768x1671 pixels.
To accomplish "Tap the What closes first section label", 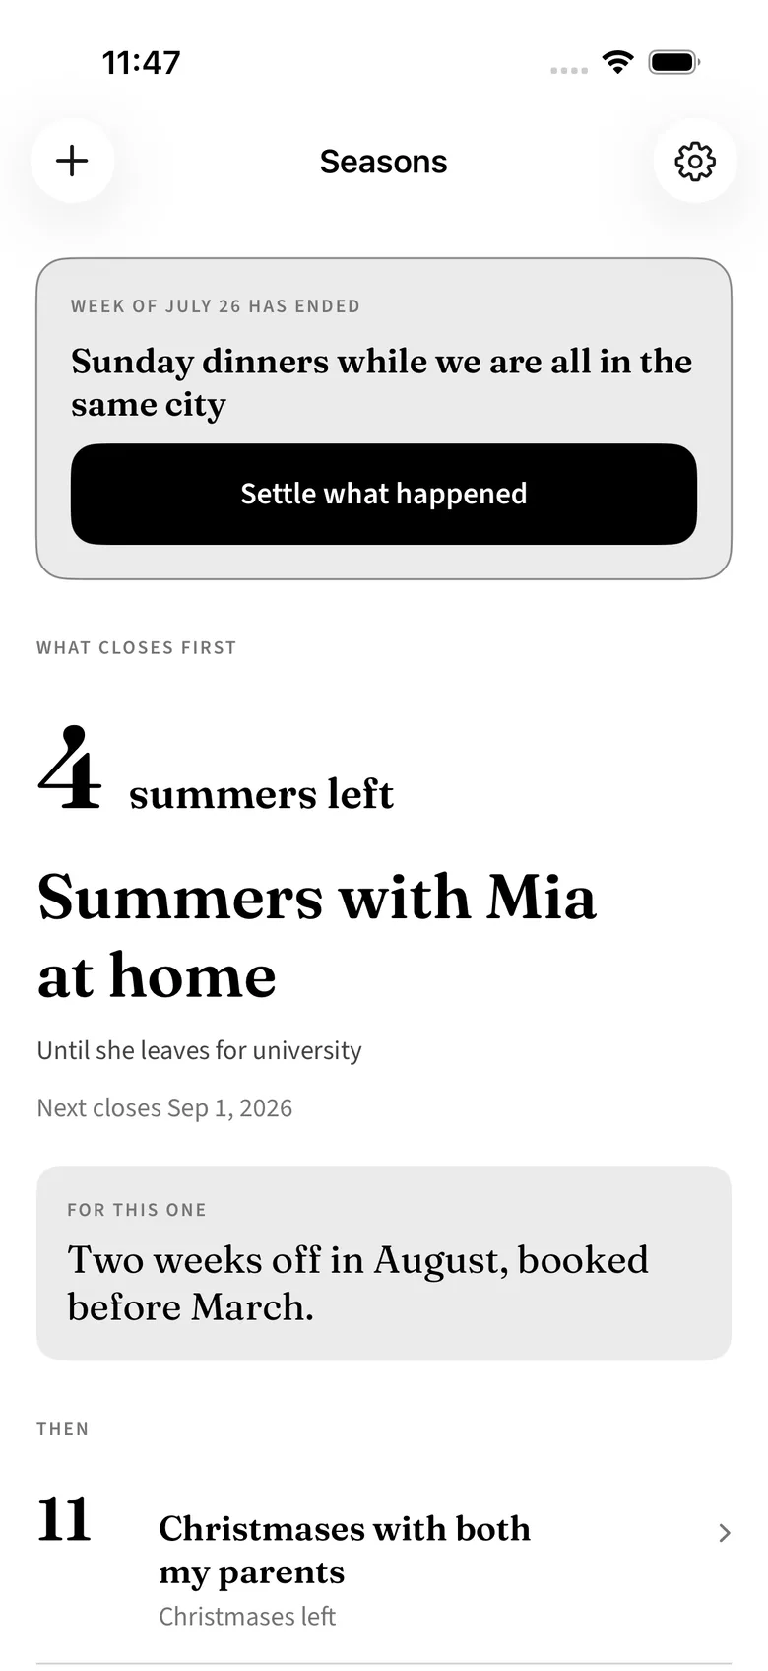I will pos(137,648).
